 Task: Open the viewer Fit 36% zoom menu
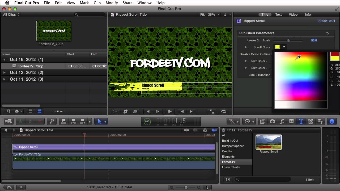pyautogui.click(x=210, y=15)
